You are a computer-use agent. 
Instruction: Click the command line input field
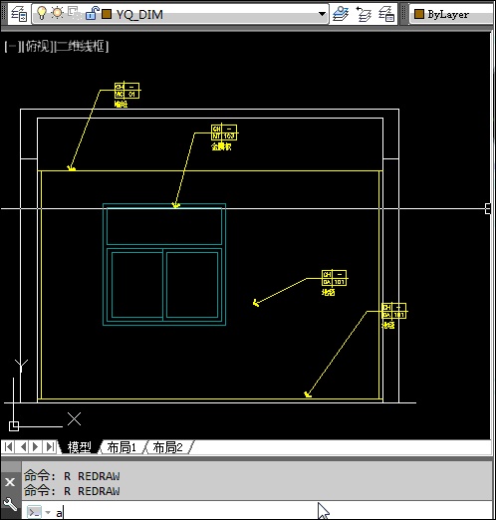pos(272,512)
